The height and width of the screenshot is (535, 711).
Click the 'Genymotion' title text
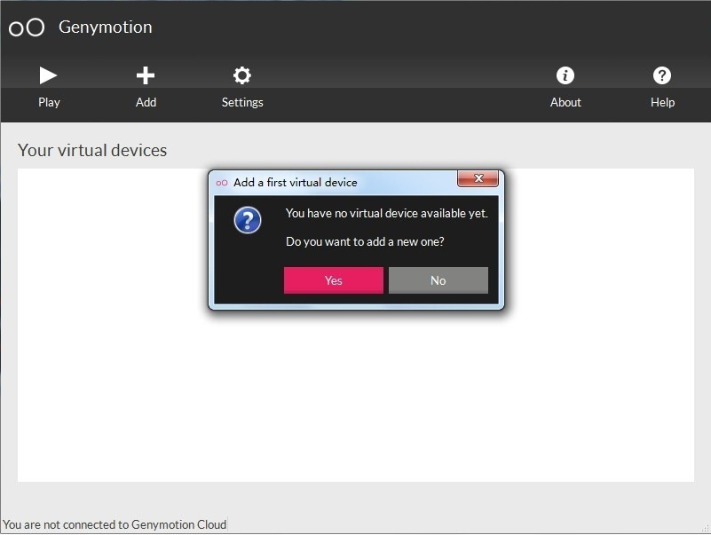pos(106,28)
